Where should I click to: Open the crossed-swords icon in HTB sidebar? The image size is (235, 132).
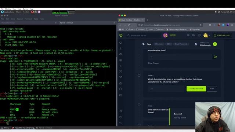[x=121, y=71]
